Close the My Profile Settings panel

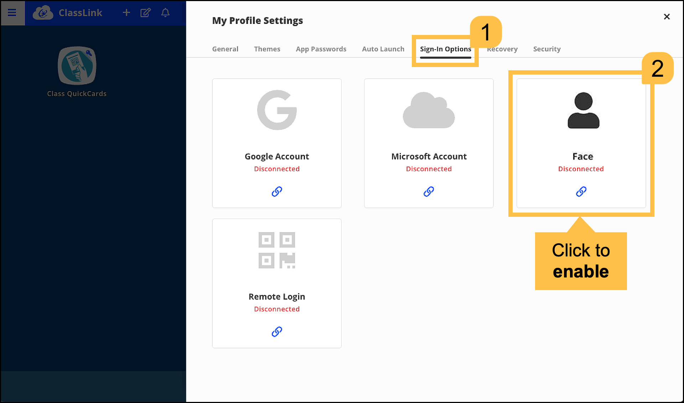667,17
